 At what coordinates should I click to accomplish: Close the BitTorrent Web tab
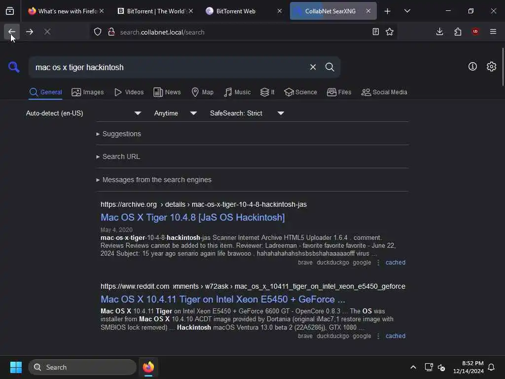click(280, 11)
